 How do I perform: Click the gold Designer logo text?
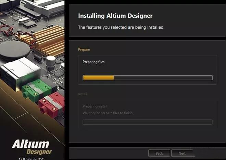39,152
